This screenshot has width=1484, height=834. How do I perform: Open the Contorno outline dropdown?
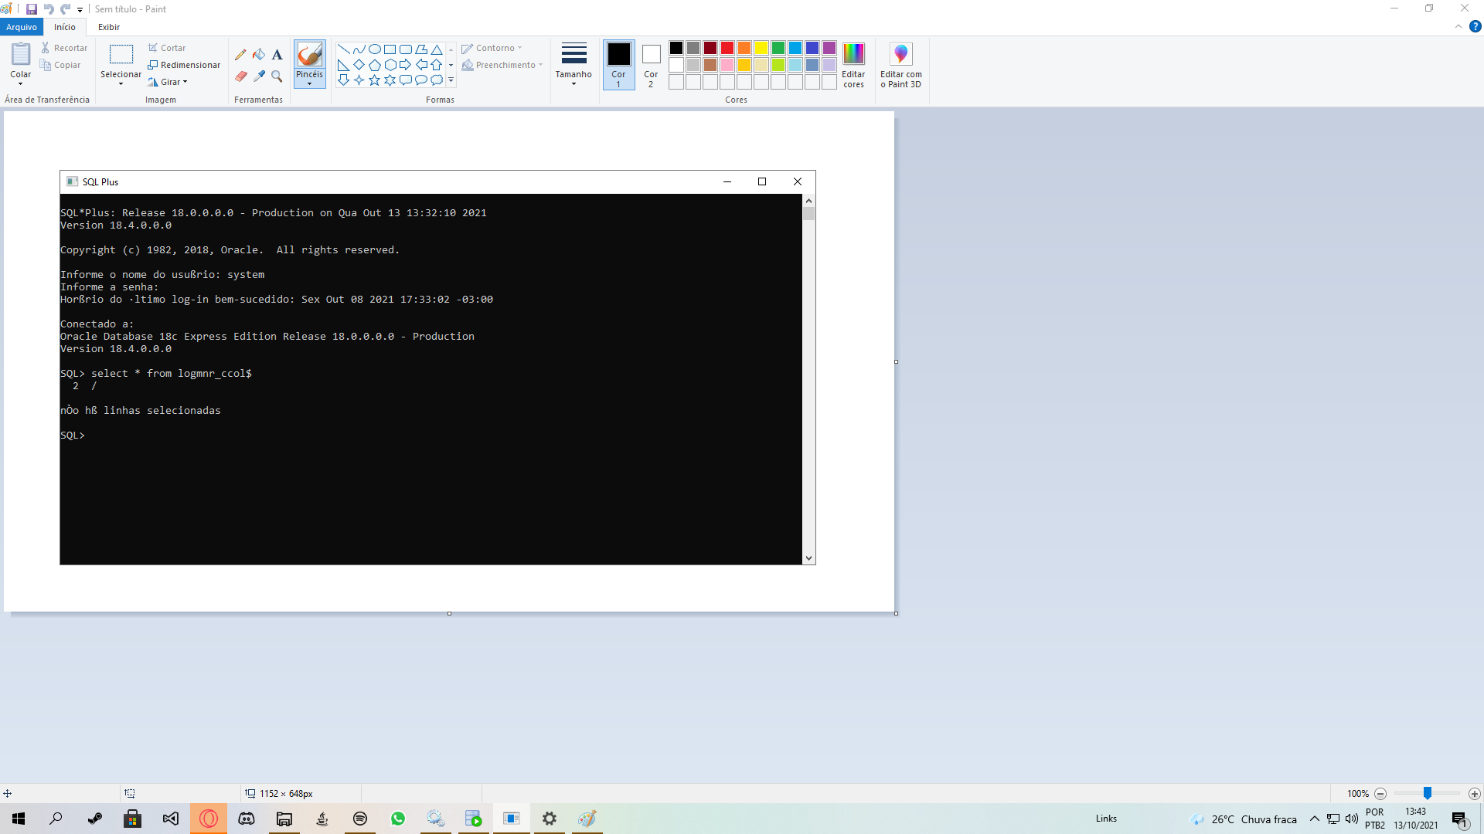point(492,48)
